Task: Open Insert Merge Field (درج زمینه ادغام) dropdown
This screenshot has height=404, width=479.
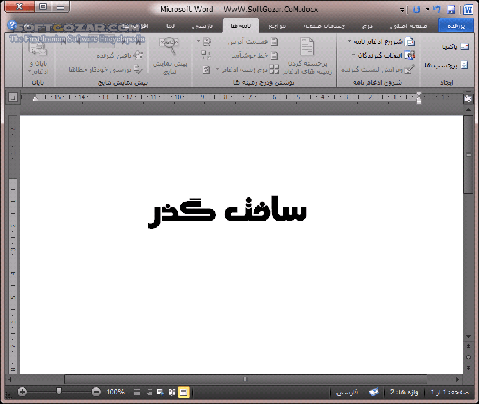Action: pos(247,69)
